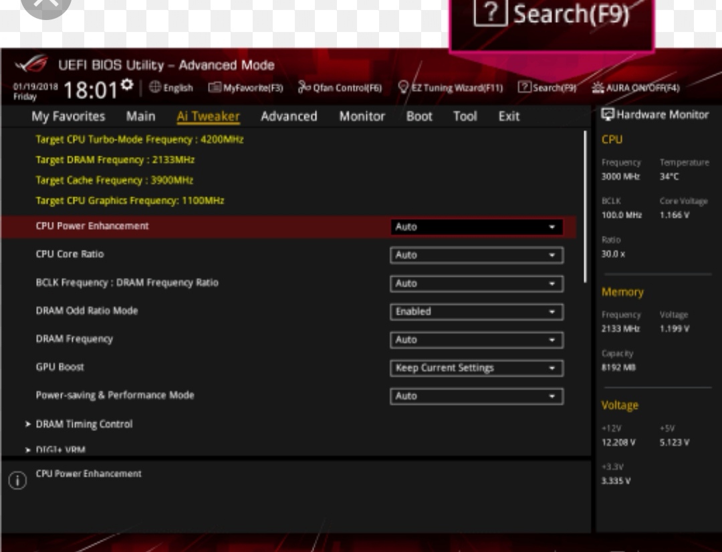Click the 5.123 V reading
The image size is (722, 552).
674,442
